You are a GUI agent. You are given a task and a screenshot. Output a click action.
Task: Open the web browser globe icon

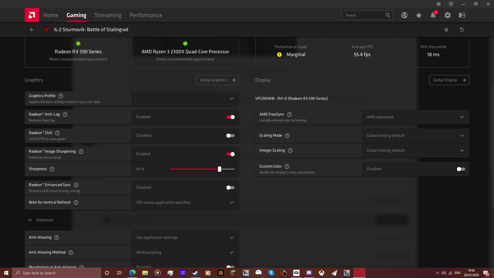[404, 15]
